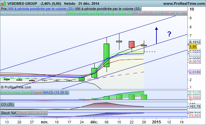Click the Stoch %K label
This screenshot has height=125, width=206.
coord(9,113)
